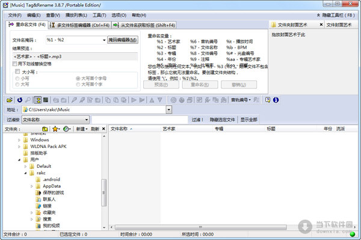Screen dimensions: 361x240
Task: Expand the 收藏夹 folder node
Action: (x=31, y=213)
